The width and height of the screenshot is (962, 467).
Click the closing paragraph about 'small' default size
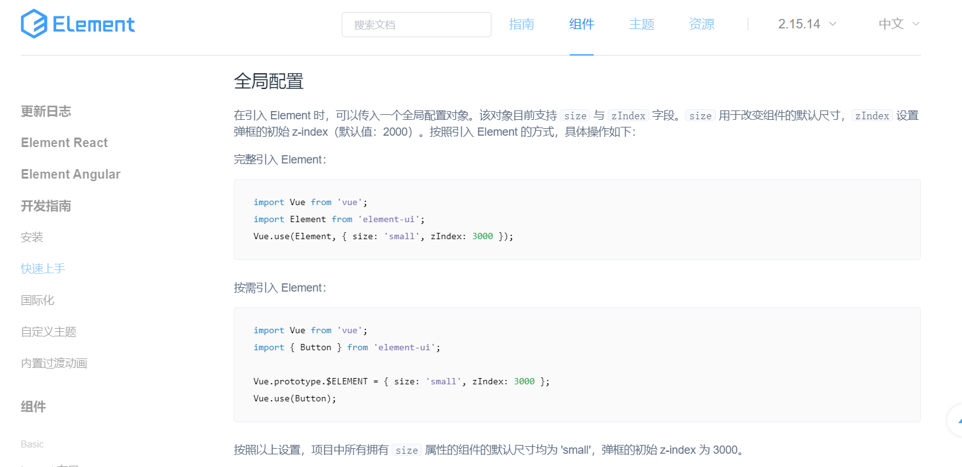[x=490, y=450]
